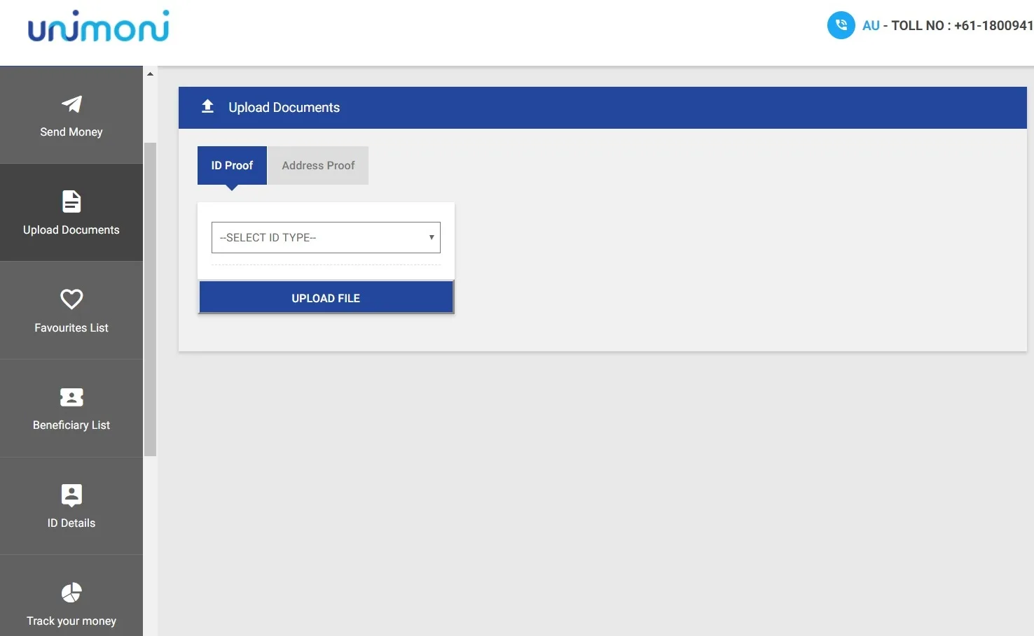Select the ID Details badge icon

coord(71,495)
